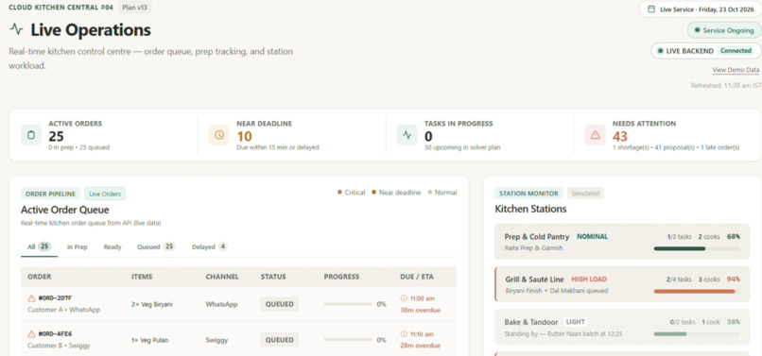Click the green dot in Service Ongoing badge

[x=697, y=30]
